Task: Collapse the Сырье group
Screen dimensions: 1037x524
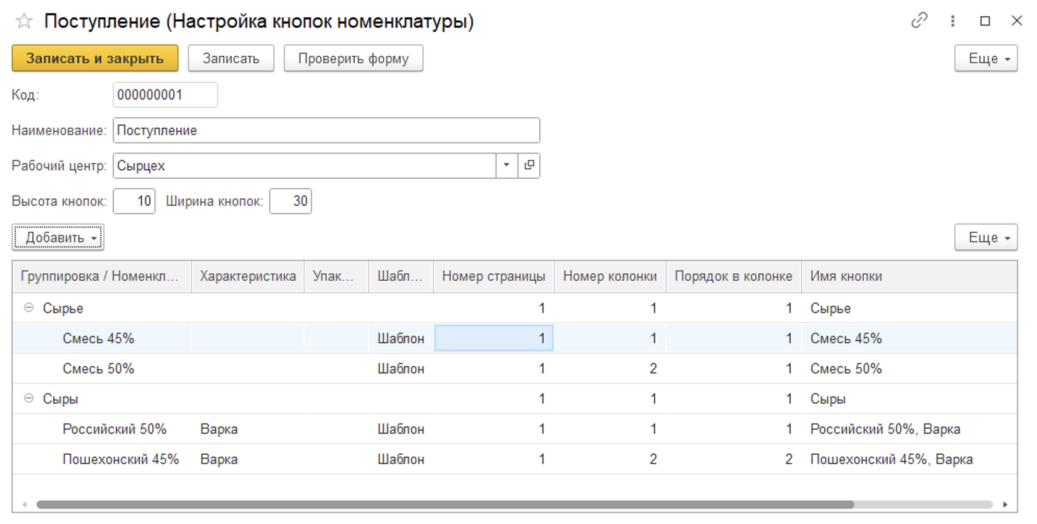Action: pyautogui.click(x=29, y=308)
